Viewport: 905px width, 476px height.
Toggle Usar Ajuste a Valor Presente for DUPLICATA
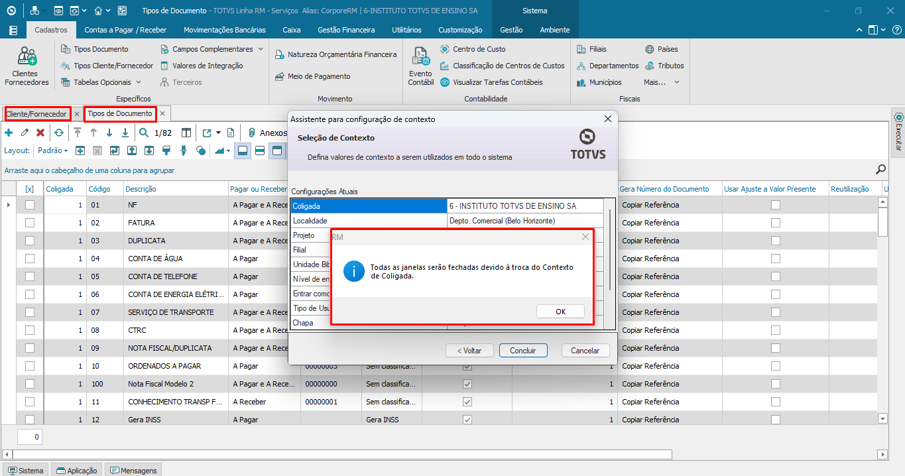(776, 241)
